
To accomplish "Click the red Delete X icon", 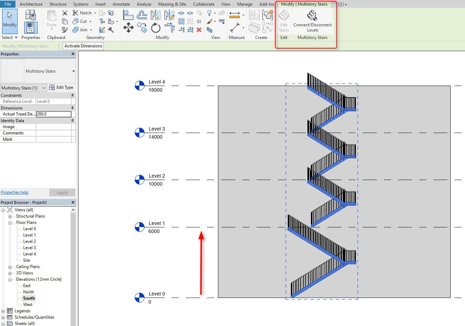I will click(199, 30).
